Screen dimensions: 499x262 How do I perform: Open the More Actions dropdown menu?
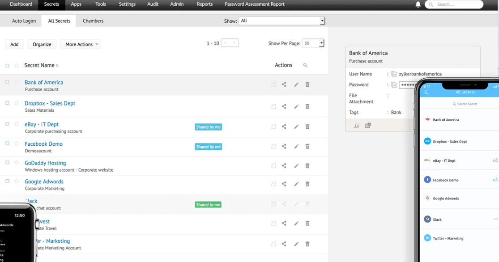[x=80, y=44]
